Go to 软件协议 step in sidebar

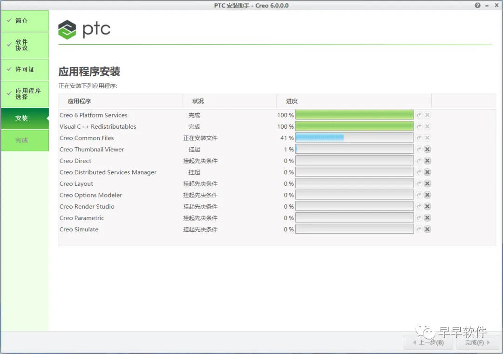tap(25, 45)
